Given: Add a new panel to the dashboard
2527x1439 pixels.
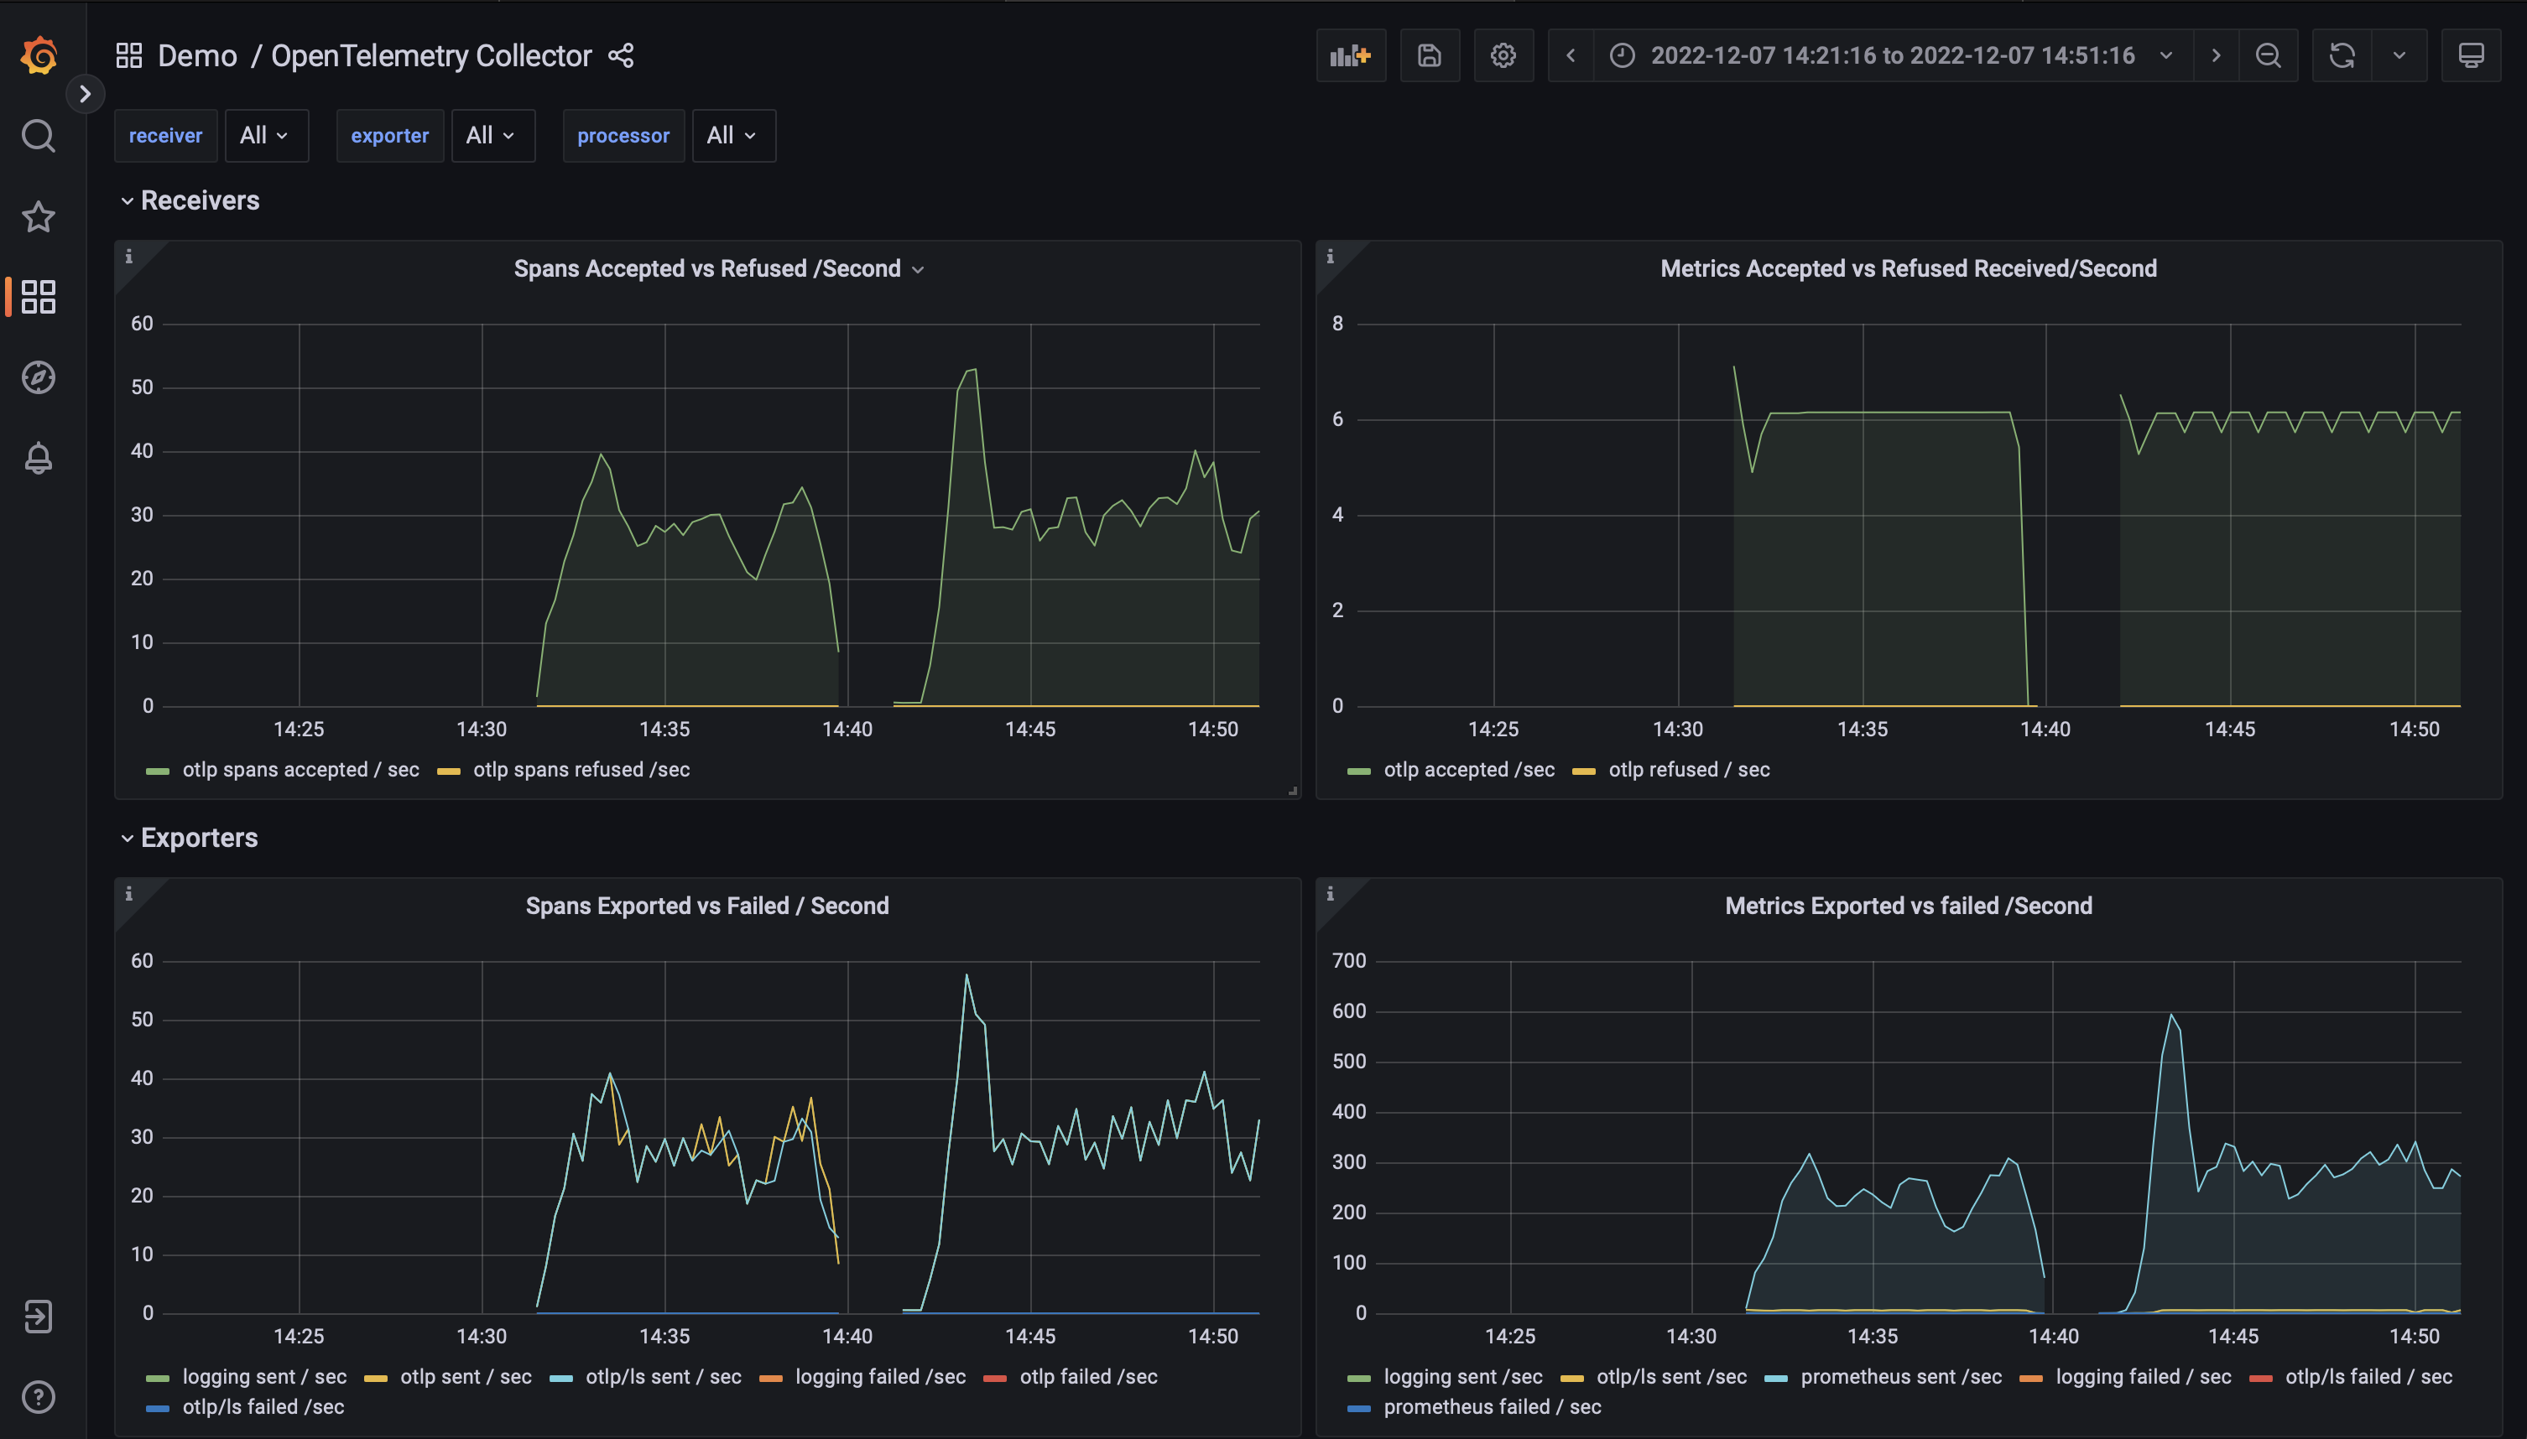Looking at the screenshot, I should (1351, 55).
